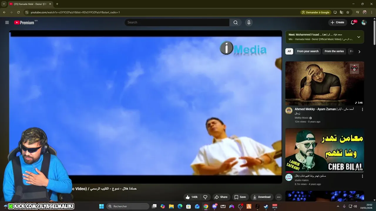Image resolution: width=376 pixels, height=211 pixels.
Task: Show hidden system tray icons chevron
Action: tap(338, 206)
